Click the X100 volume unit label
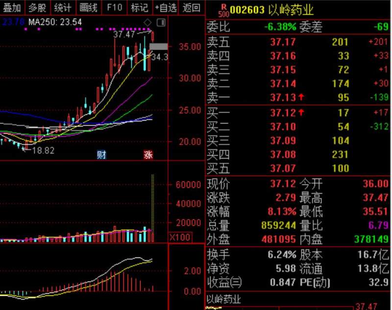392x310 pixels. pos(180,237)
